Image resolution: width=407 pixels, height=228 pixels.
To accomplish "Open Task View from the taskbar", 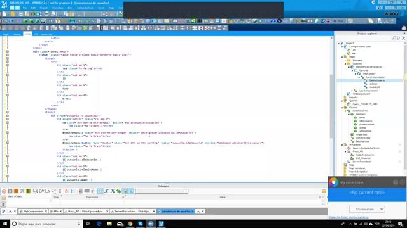I will (x=88, y=224).
